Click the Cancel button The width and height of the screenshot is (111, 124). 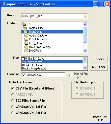[99, 59]
